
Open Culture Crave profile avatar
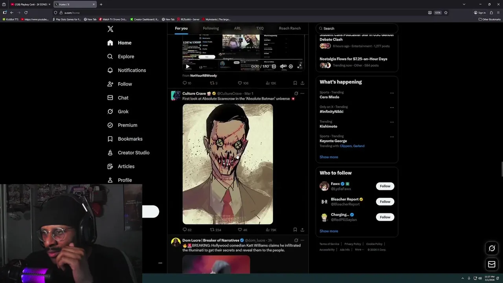[x=176, y=96]
